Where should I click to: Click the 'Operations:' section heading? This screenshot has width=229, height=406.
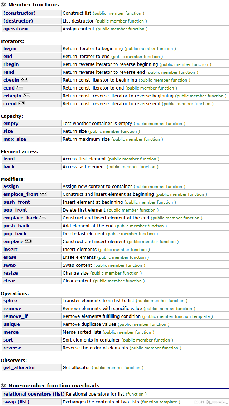(x=15, y=294)
